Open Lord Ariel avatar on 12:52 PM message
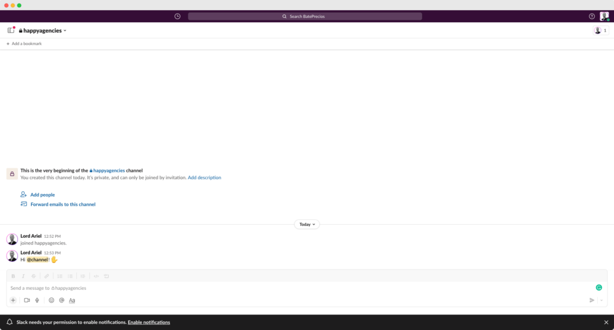Viewport: 614px width, 330px height. tap(12, 240)
